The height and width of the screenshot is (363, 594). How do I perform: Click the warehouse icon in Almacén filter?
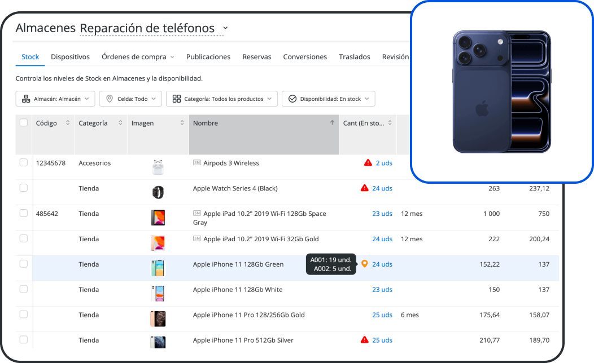[x=26, y=99]
